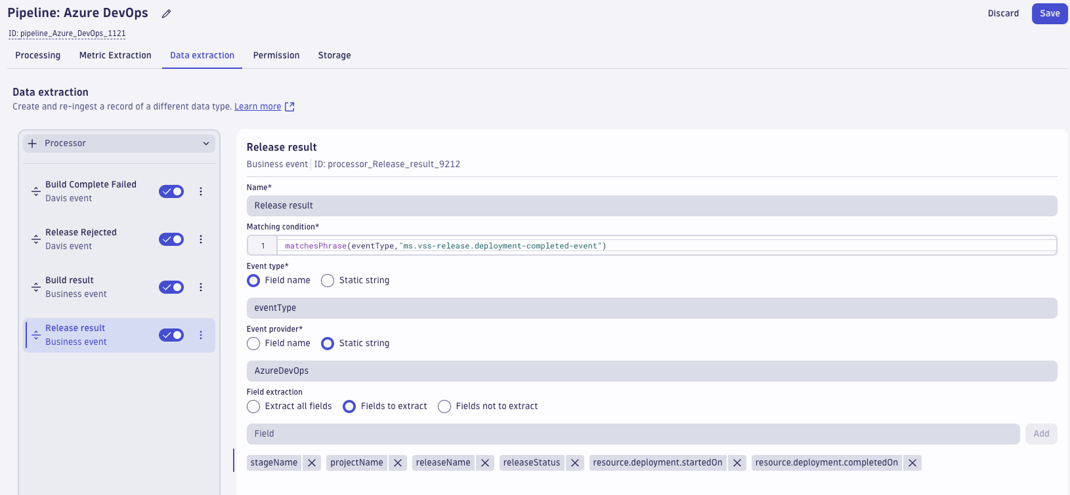The width and height of the screenshot is (1070, 495).
Task: Click the eventType input field
Action: coord(652,308)
